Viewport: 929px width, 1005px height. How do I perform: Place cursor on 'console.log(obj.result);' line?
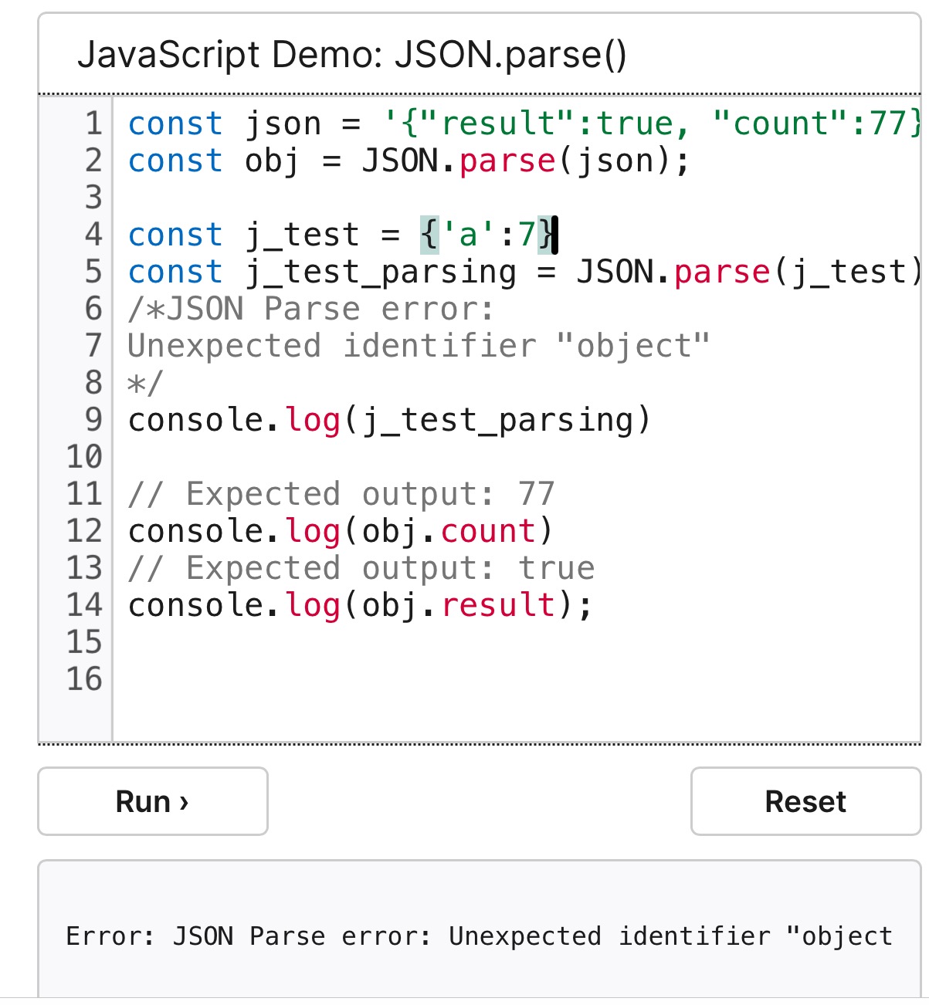click(x=361, y=605)
